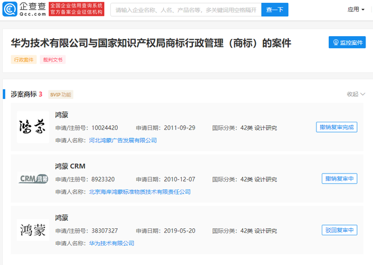Select the 裁判文书 tag

52,60
